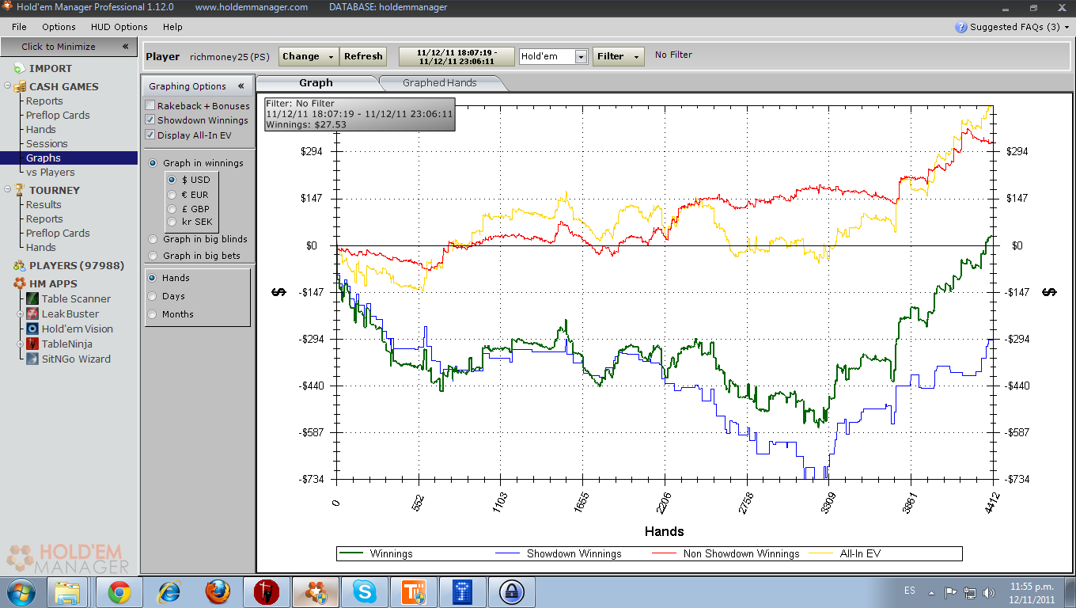Click the Hold'em Manager taskbar icon
The image size is (1076, 608).
coord(316,591)
